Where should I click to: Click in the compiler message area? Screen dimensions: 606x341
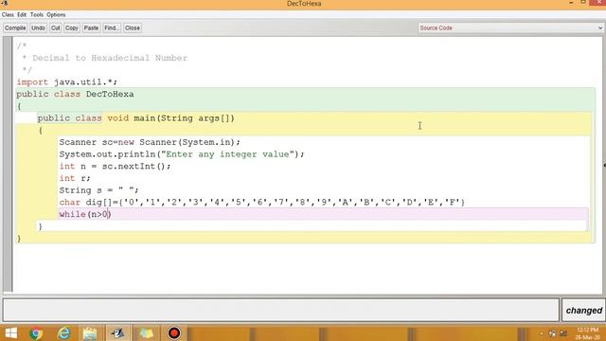[281, 310]
